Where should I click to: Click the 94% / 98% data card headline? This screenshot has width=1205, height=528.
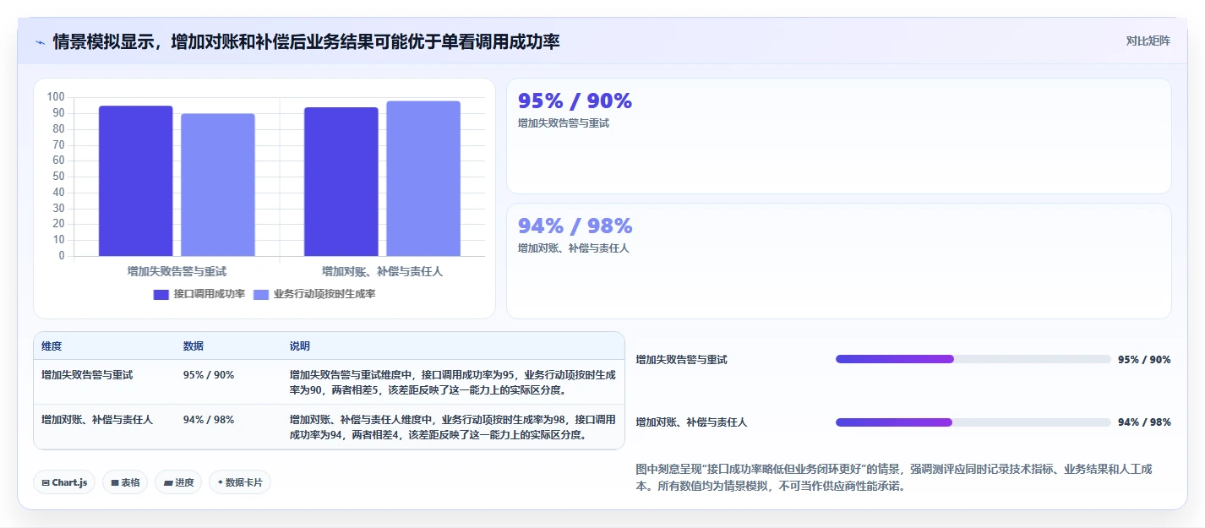pyautogui.click(x=575, y=226)
